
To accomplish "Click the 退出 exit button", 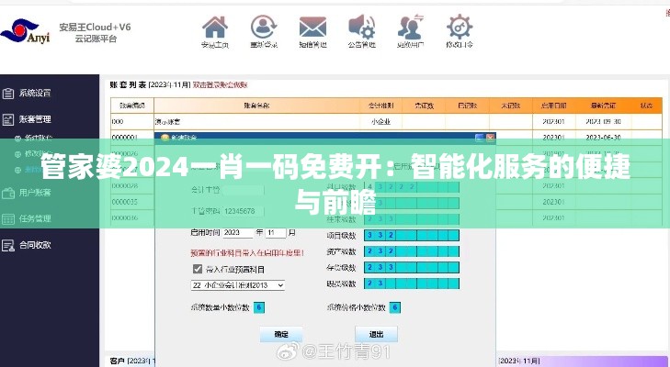I will click(x=376, y=334).
